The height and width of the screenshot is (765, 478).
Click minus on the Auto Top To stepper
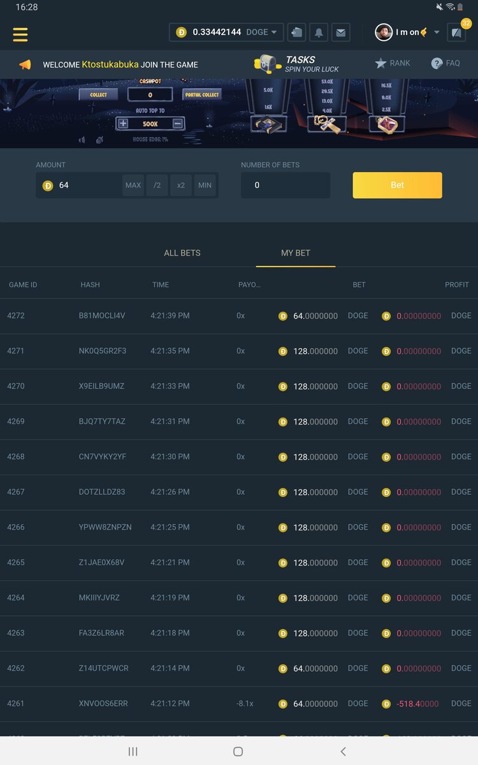(178, 124)
